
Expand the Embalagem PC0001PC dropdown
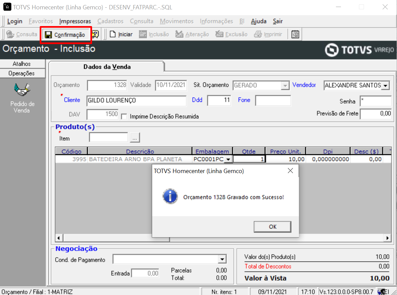tap(228, 159)
